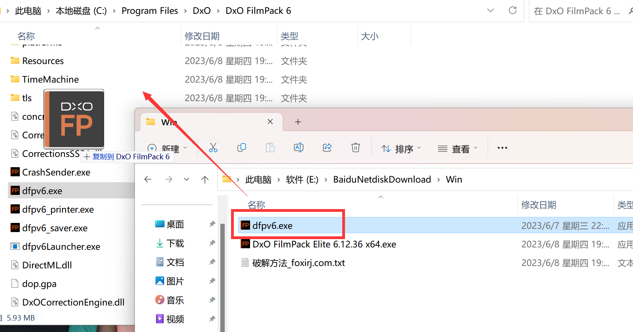
Task: Select the 下载 downloads quick access item
Action: pyautogui.click(x=175, y=243)
